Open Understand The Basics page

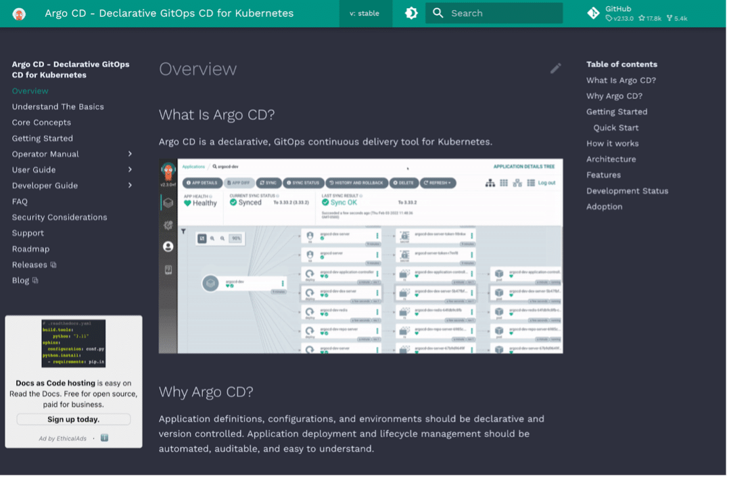pyautogui.click(x=58, y=107)
